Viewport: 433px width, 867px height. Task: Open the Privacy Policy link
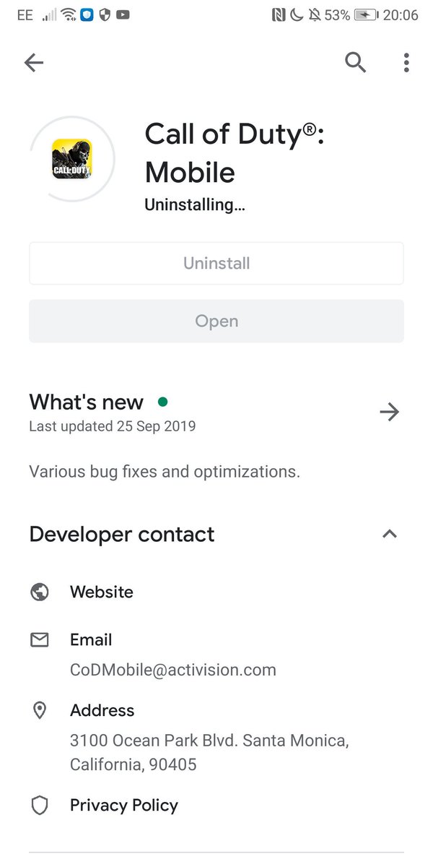pos(124,806)
